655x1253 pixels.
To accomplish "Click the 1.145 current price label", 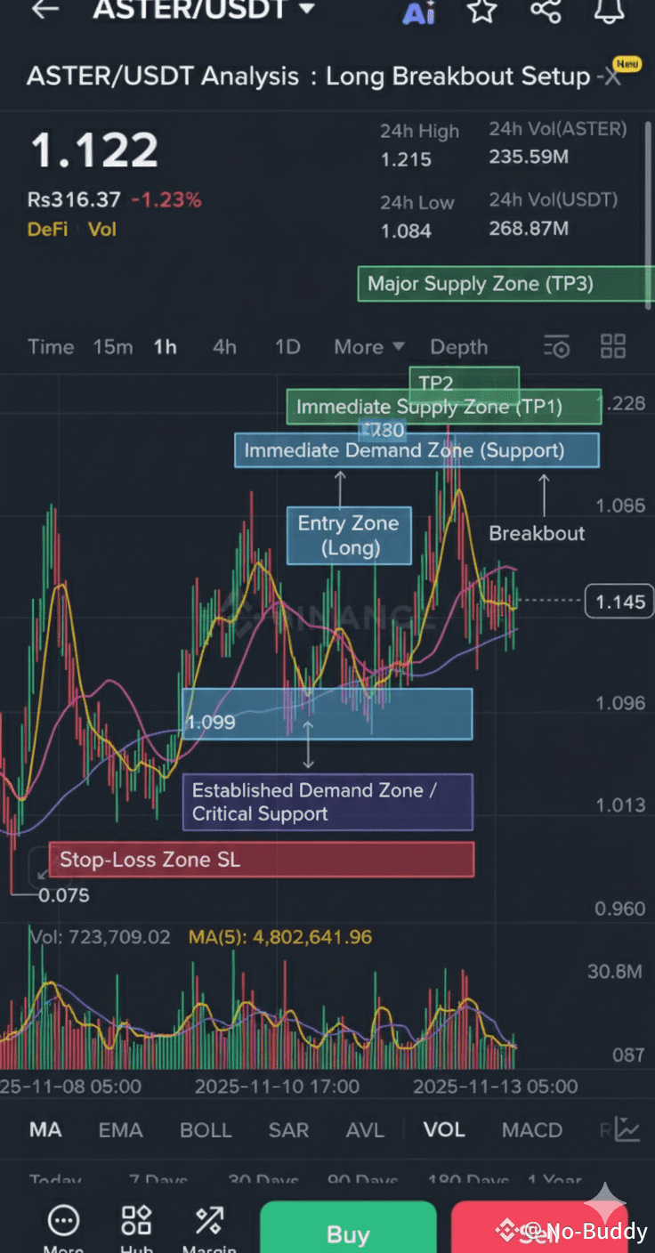I will pyautogui.click(x=619, y=602).
